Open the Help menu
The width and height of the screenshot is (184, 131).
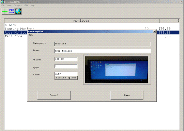(32, 5)
